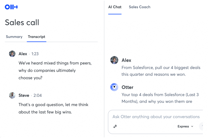Click the Otter logo in the header
This screenshot has height=139, width=208.
(x=11, y=7)
